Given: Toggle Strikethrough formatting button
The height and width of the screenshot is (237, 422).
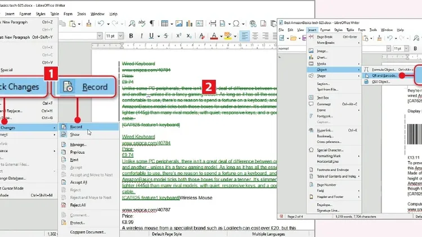Looking at the screenshot, I should 166,36.
